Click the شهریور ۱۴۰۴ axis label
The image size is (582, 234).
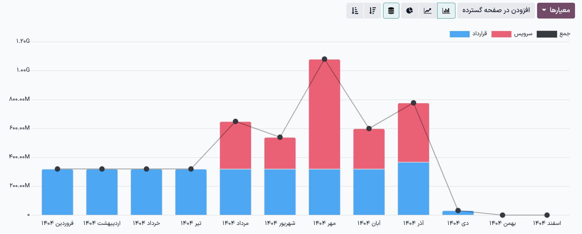pyautogui.click(x=280, y=223)
